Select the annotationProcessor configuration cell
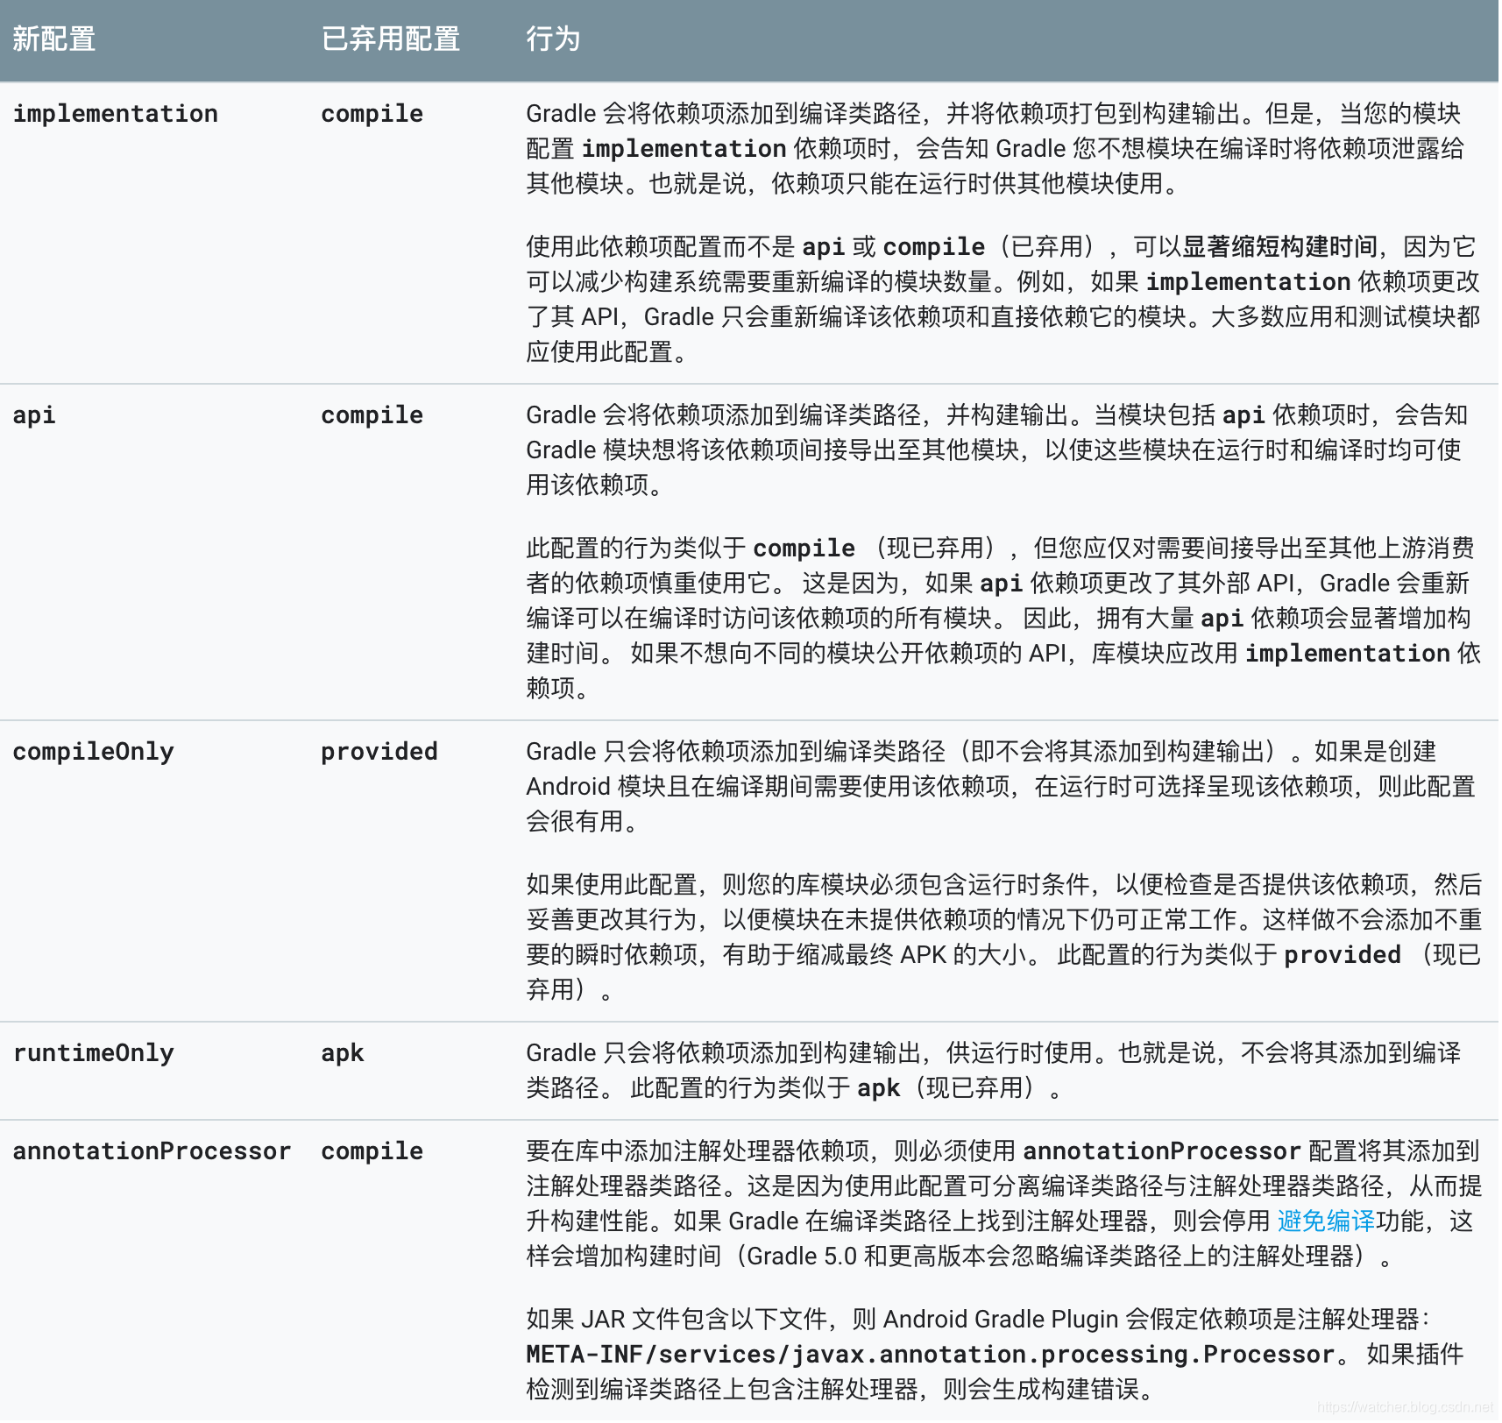1502x1423 pixels. tap(152, 1151)
